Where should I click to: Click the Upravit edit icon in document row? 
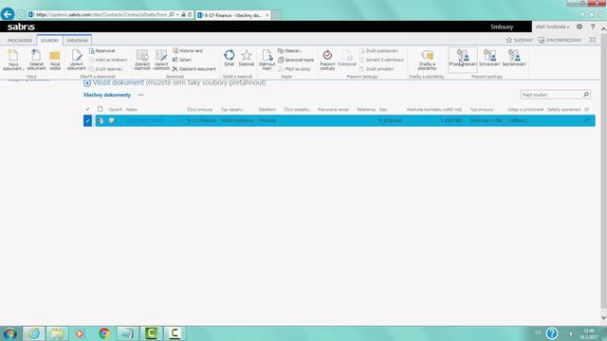pos(112,120)
